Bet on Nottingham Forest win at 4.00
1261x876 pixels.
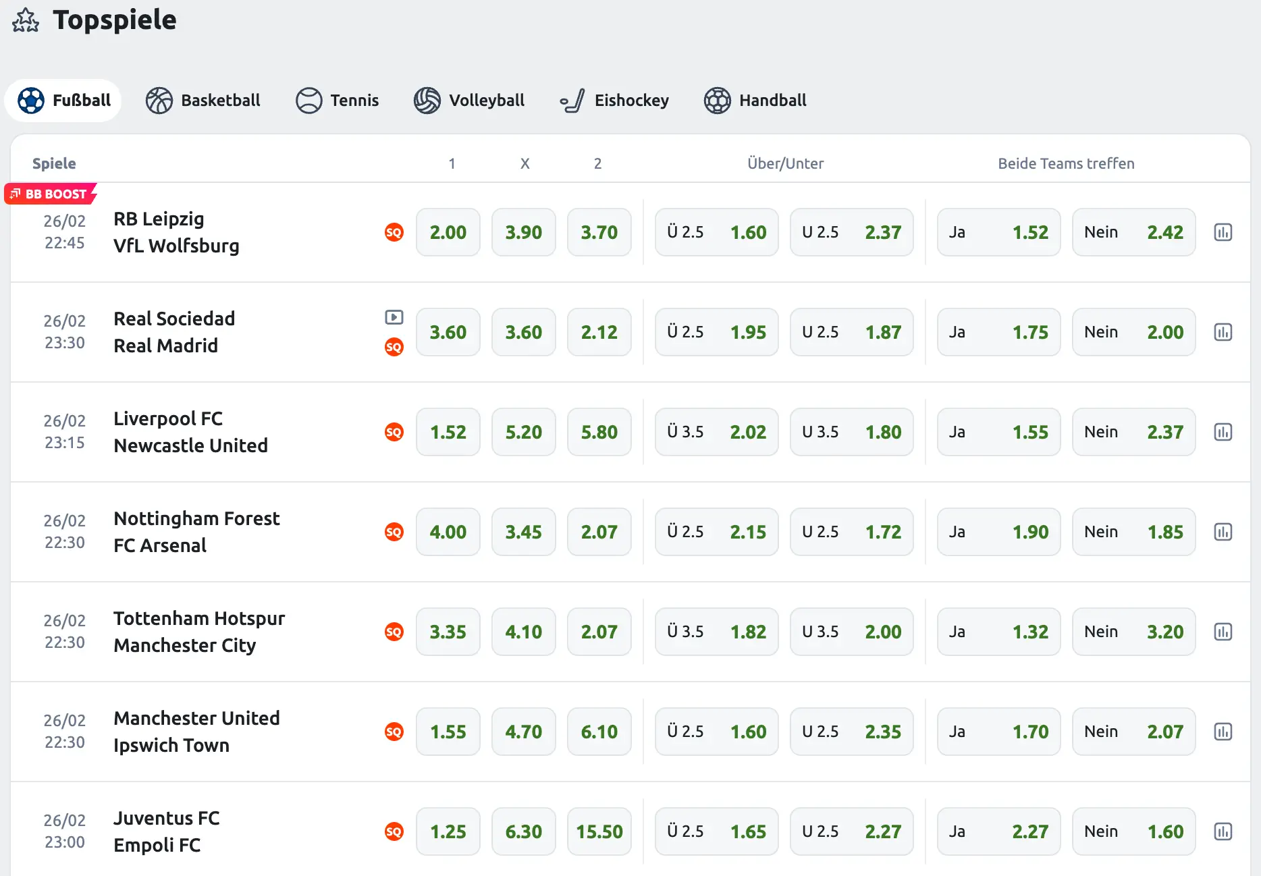[448, 532]
